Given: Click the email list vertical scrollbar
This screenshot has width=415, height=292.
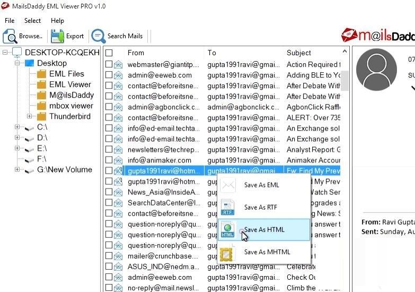Looking at the screenshot, I should (345, 80).
